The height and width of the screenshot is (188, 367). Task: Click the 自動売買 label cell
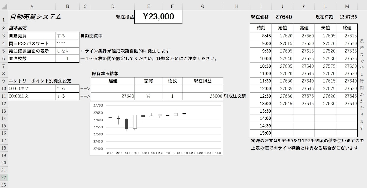pos(32,36)
